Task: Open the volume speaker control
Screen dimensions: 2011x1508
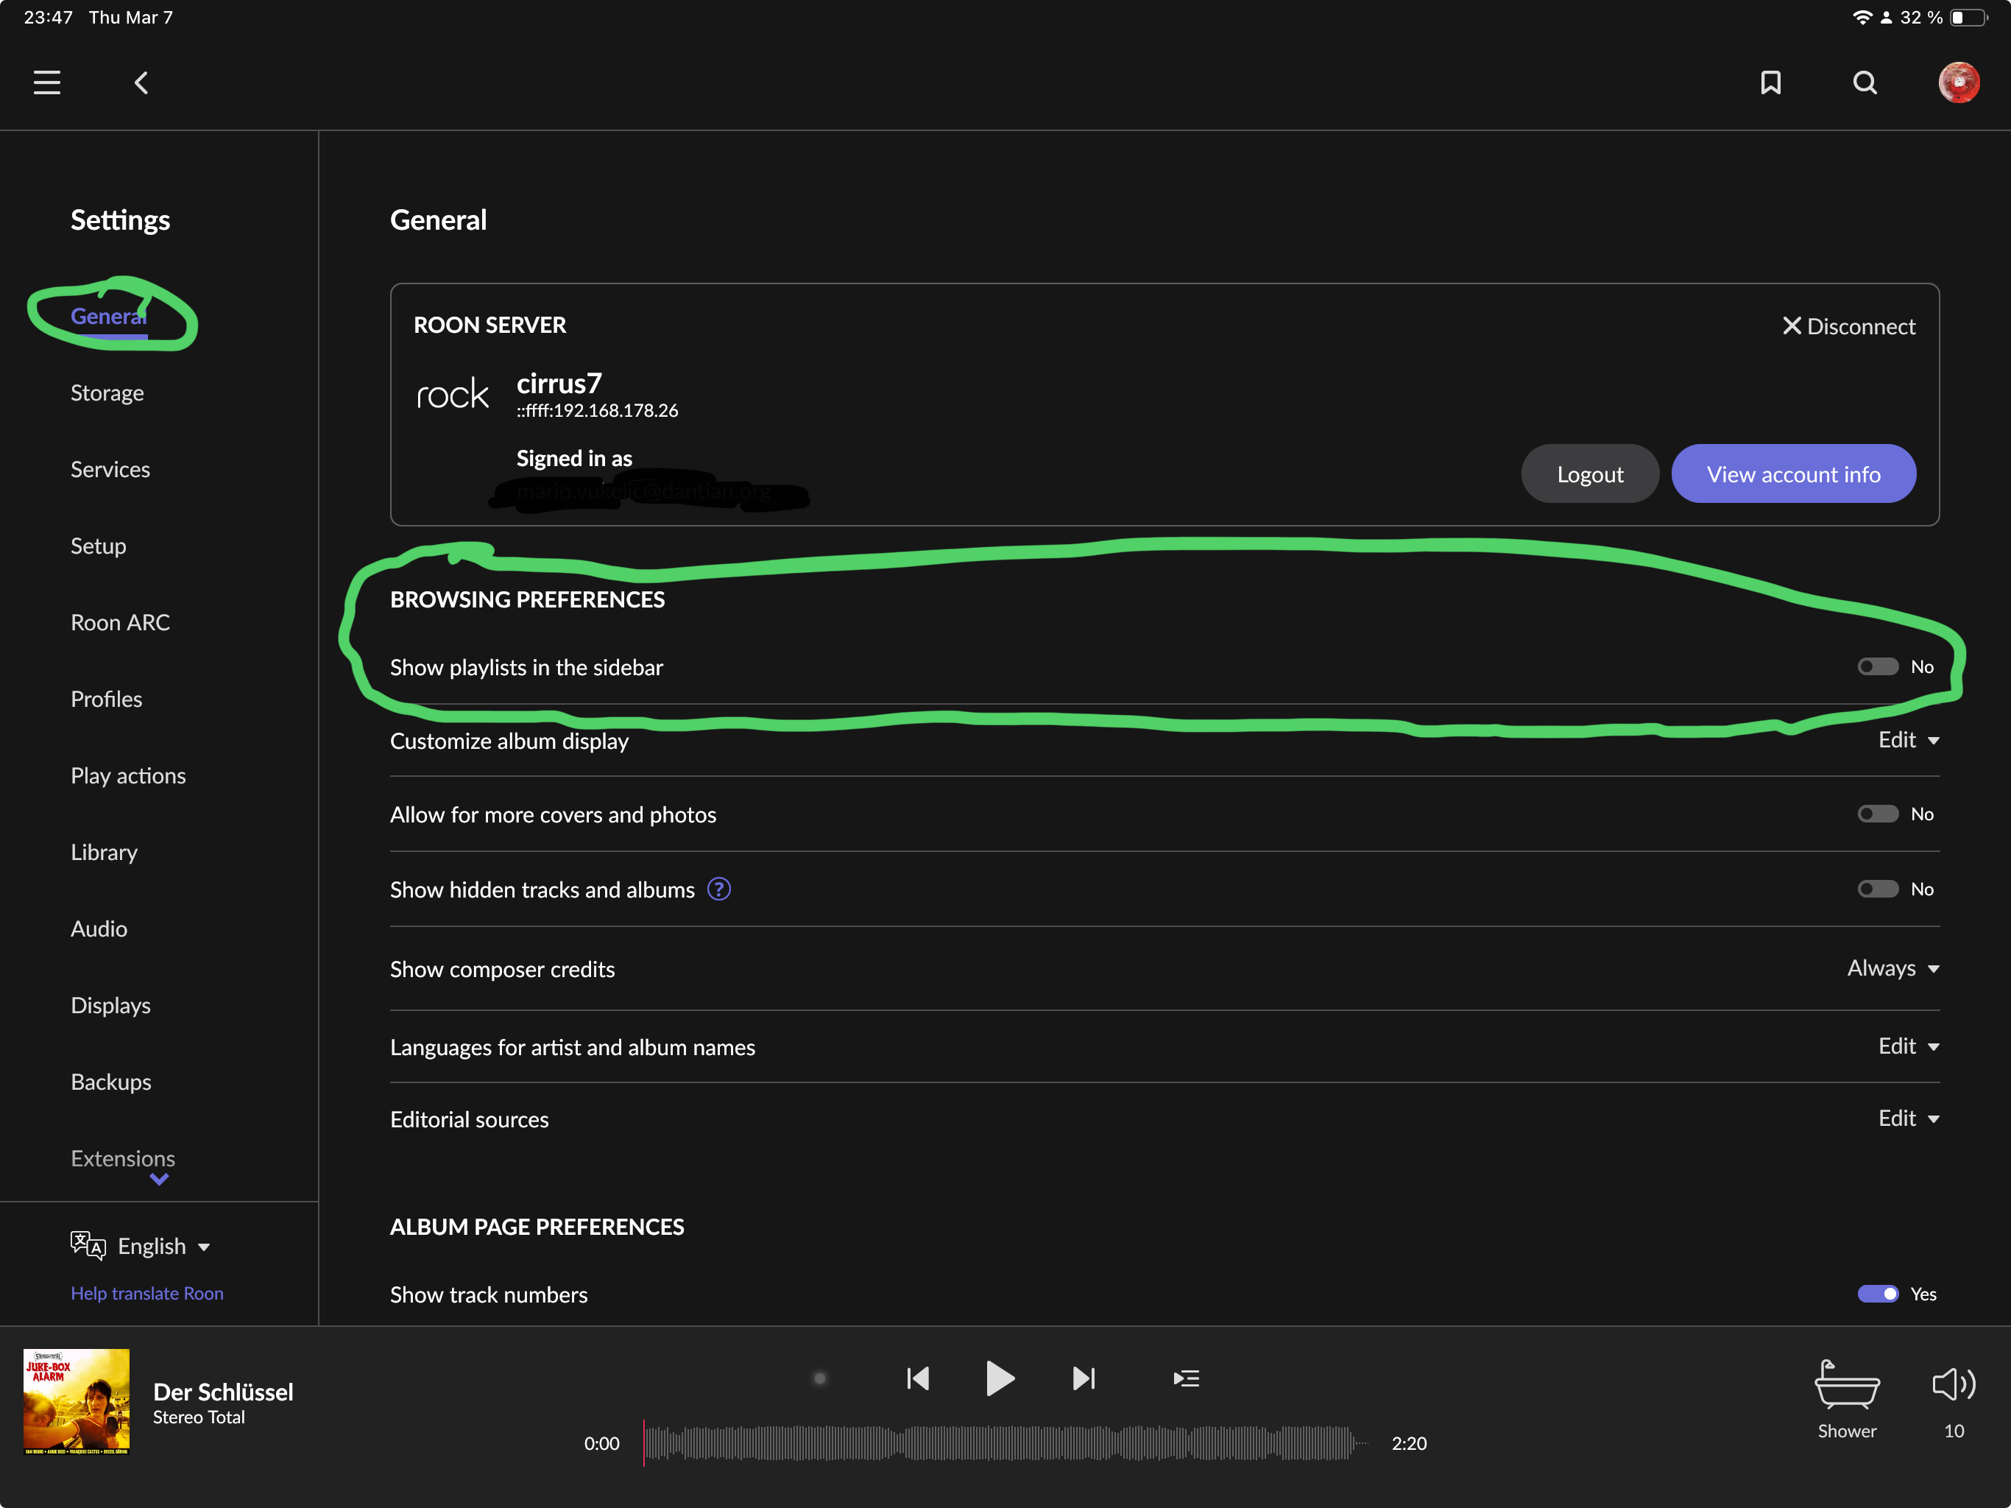Action: click(1953, 1384)
